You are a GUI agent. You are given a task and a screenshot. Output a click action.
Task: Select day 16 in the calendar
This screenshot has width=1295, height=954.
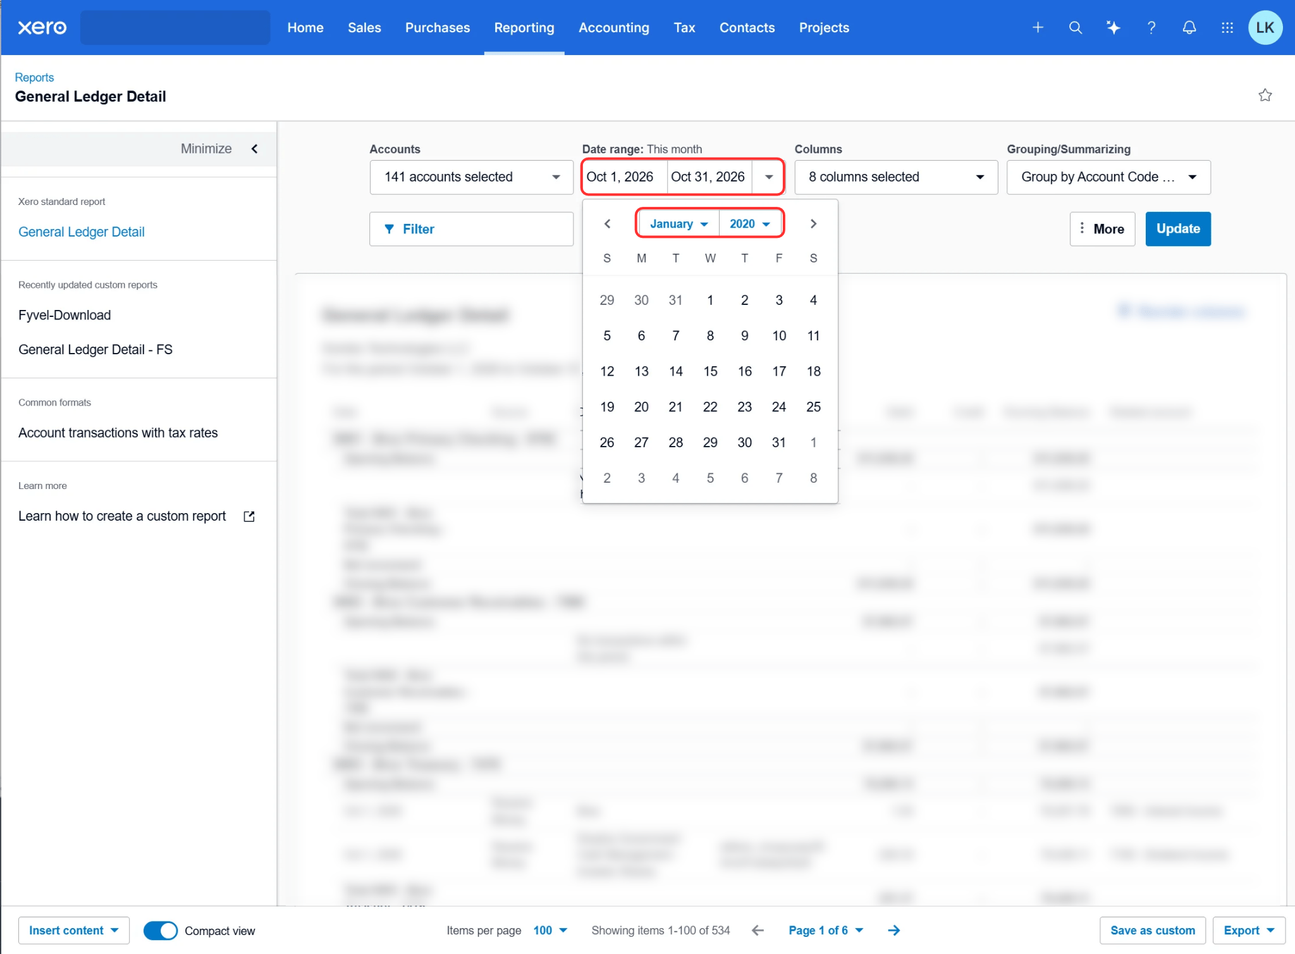pyautogui.click(x=745, y=371)
